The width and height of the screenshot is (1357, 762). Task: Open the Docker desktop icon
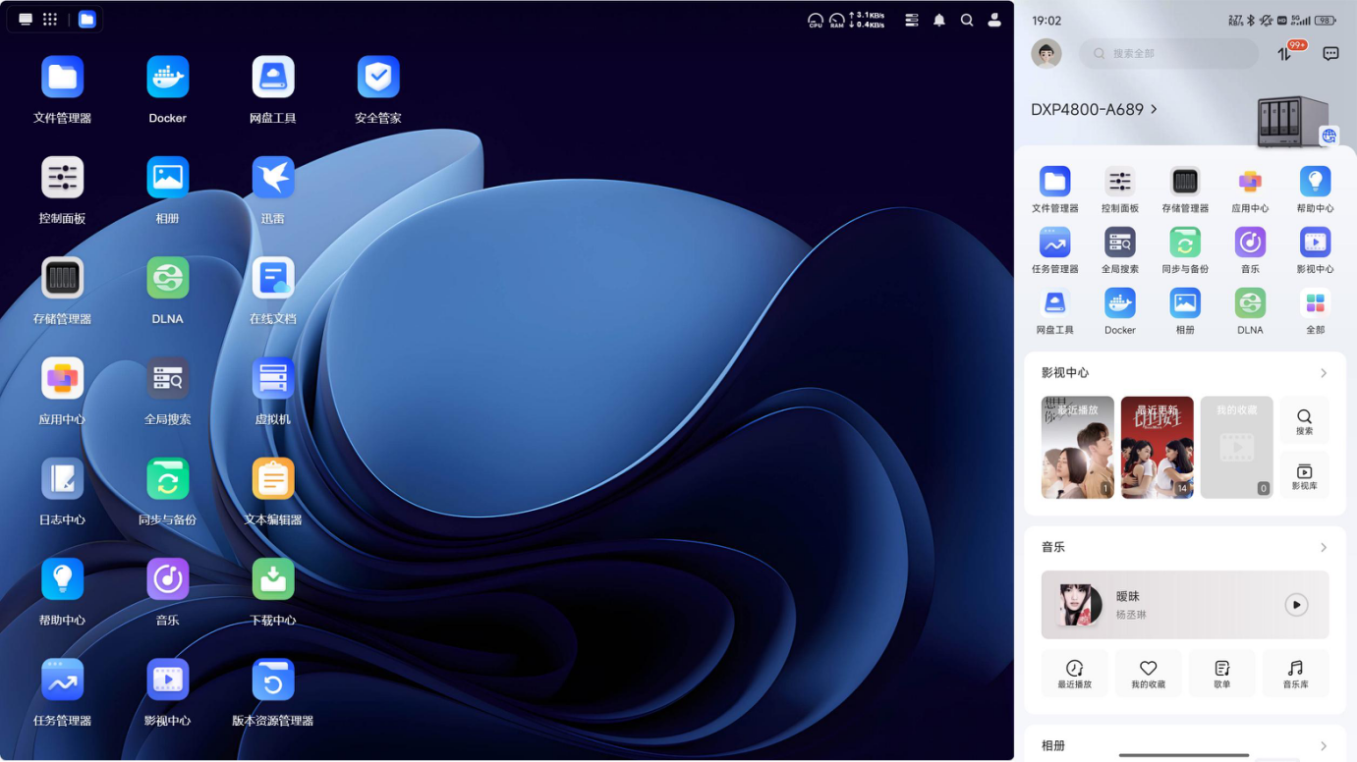click(168, 77)
